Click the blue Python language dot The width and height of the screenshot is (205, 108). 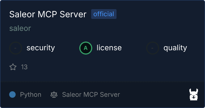click(x=12, y=94)
